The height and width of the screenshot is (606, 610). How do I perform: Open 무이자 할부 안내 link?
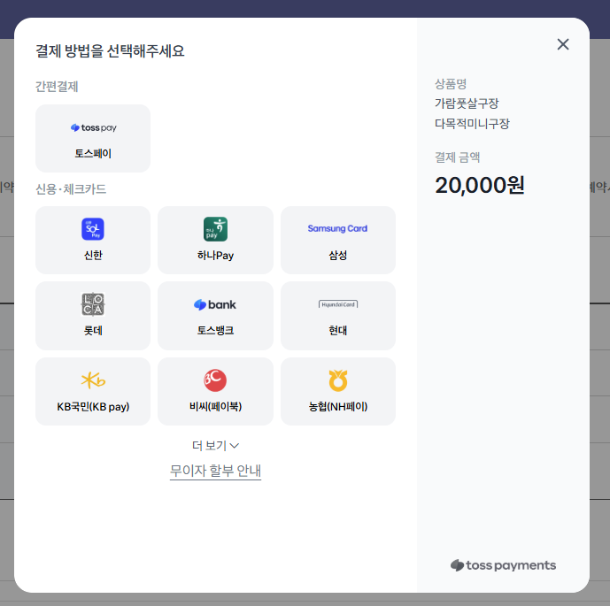pyautogui.click(x=215, y=471)
